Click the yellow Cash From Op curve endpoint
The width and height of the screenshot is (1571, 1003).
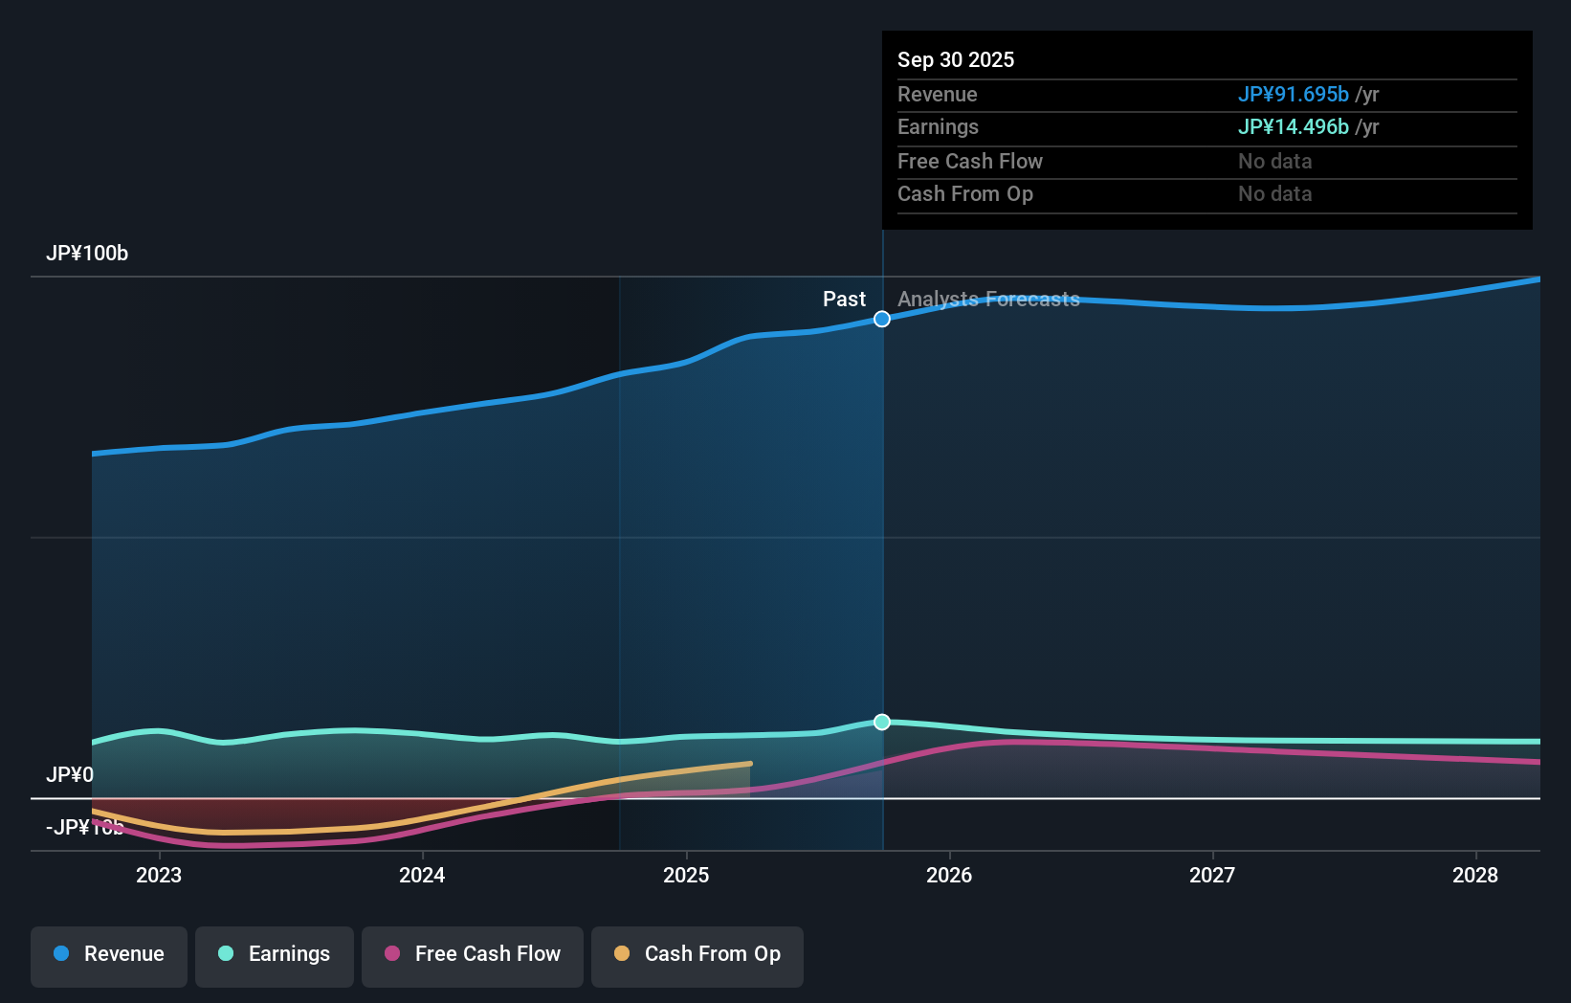tap(748, 764)
